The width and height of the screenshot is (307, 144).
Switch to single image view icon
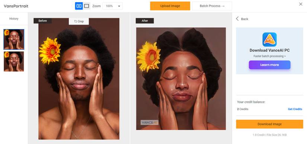pyautogui.click(x=87, y=6)
